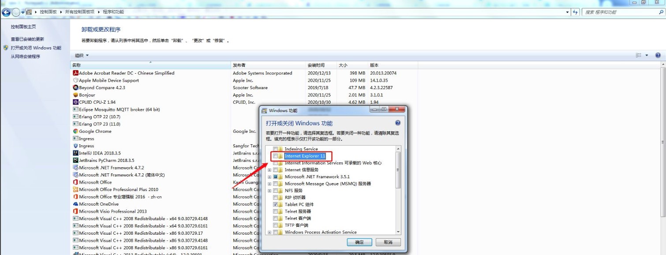Click the Google Chrome icon in list

pos(75,131)
